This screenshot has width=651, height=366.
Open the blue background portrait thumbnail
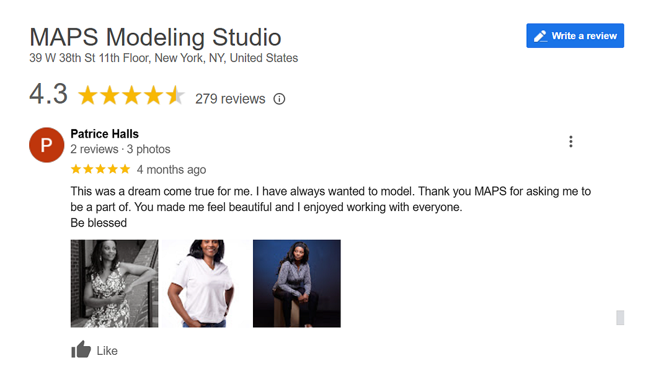tap(297, 283)
